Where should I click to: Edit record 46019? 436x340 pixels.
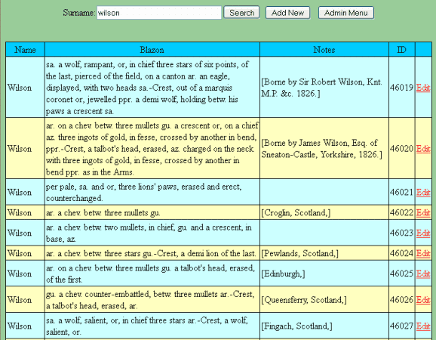point(423,88)
